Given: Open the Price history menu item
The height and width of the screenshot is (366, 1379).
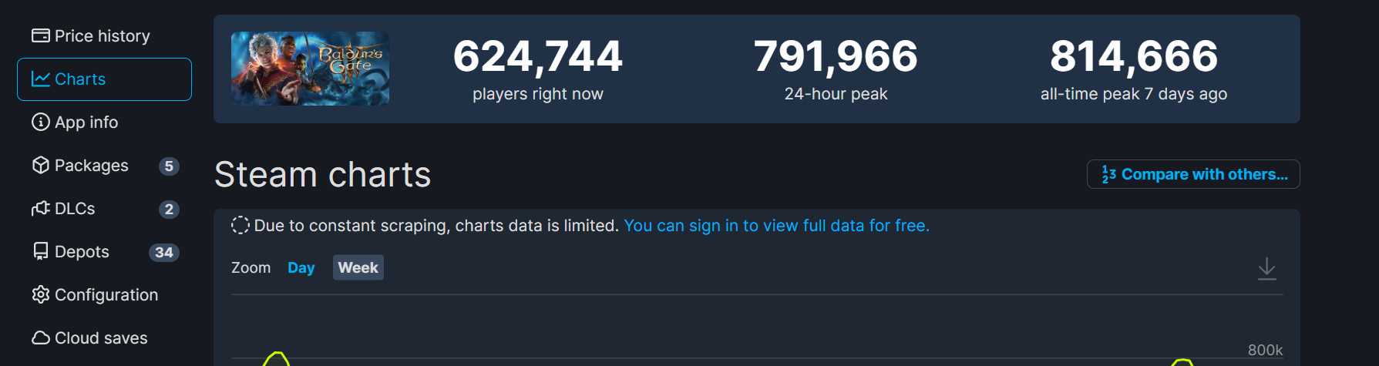Looking at the screenshot, I should tap(102, 35).
